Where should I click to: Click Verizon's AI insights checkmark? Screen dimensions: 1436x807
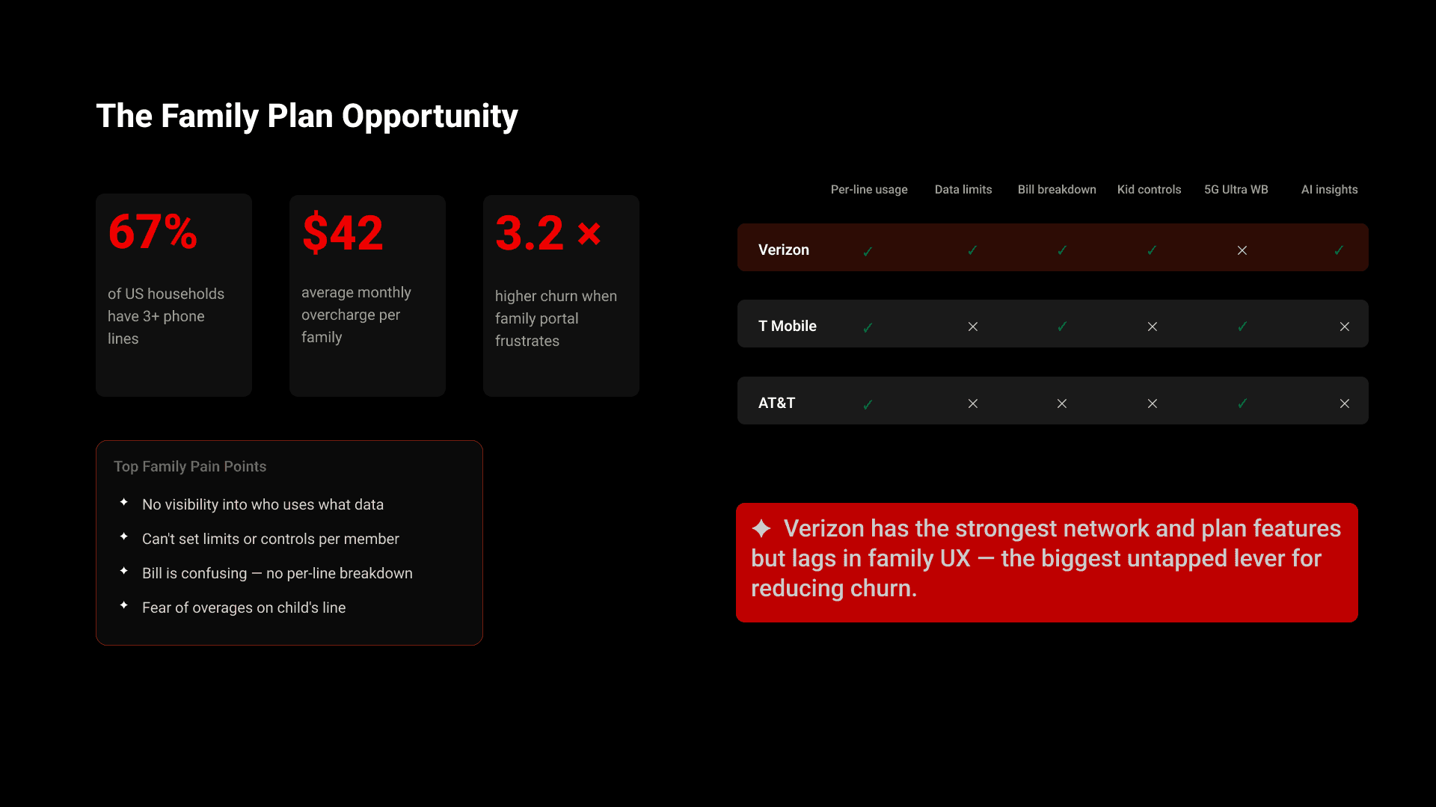tap(1339, 250)
